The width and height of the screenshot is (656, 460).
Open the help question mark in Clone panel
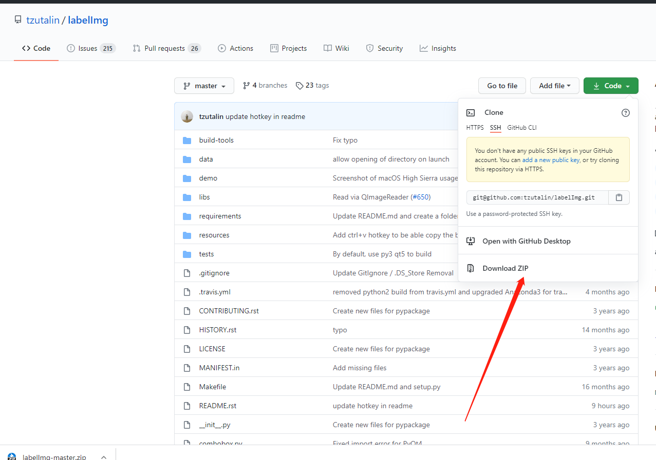[x=625, y=112]
